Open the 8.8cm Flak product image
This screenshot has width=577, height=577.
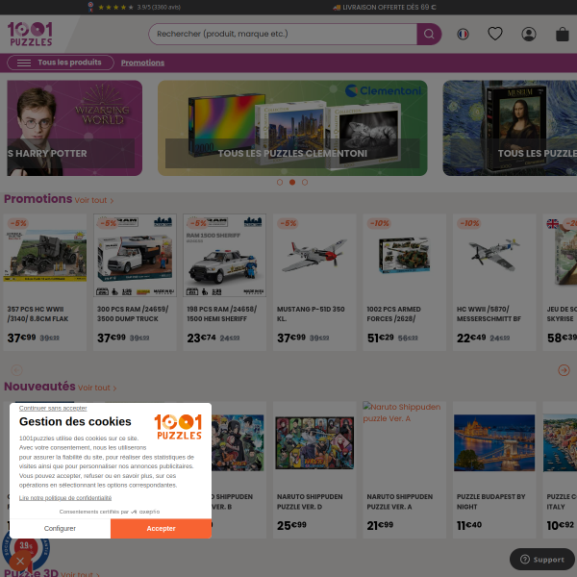[x=45, y=256]
